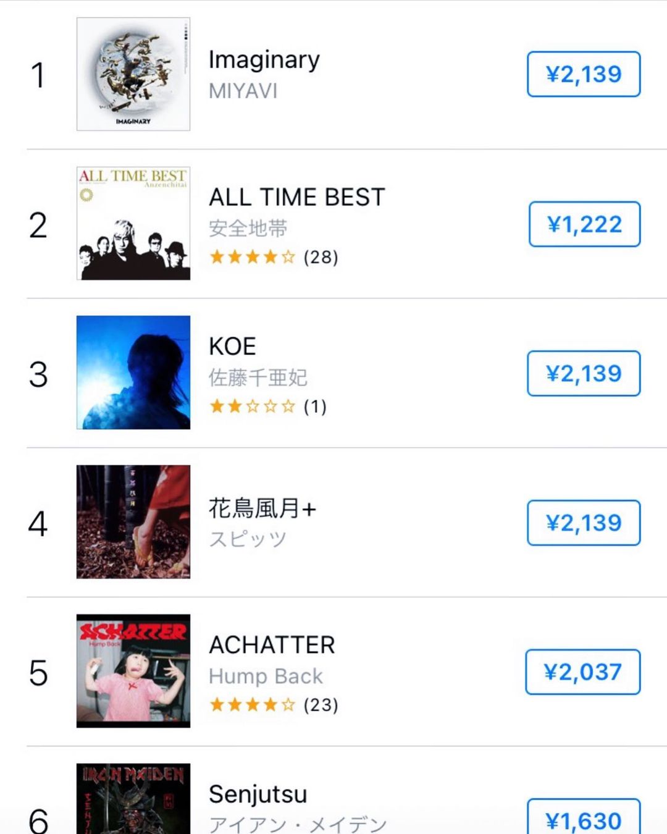Open the ALL TIME BEST title link

pyautogui.click(x=297, y=198)
